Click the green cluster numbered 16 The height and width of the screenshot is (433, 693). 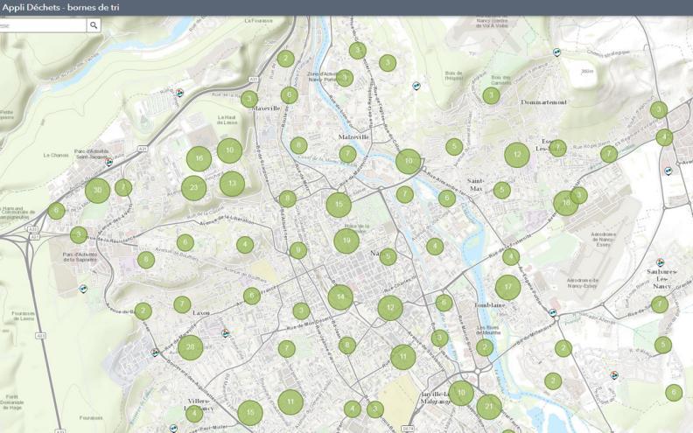[x=199, y=158]
